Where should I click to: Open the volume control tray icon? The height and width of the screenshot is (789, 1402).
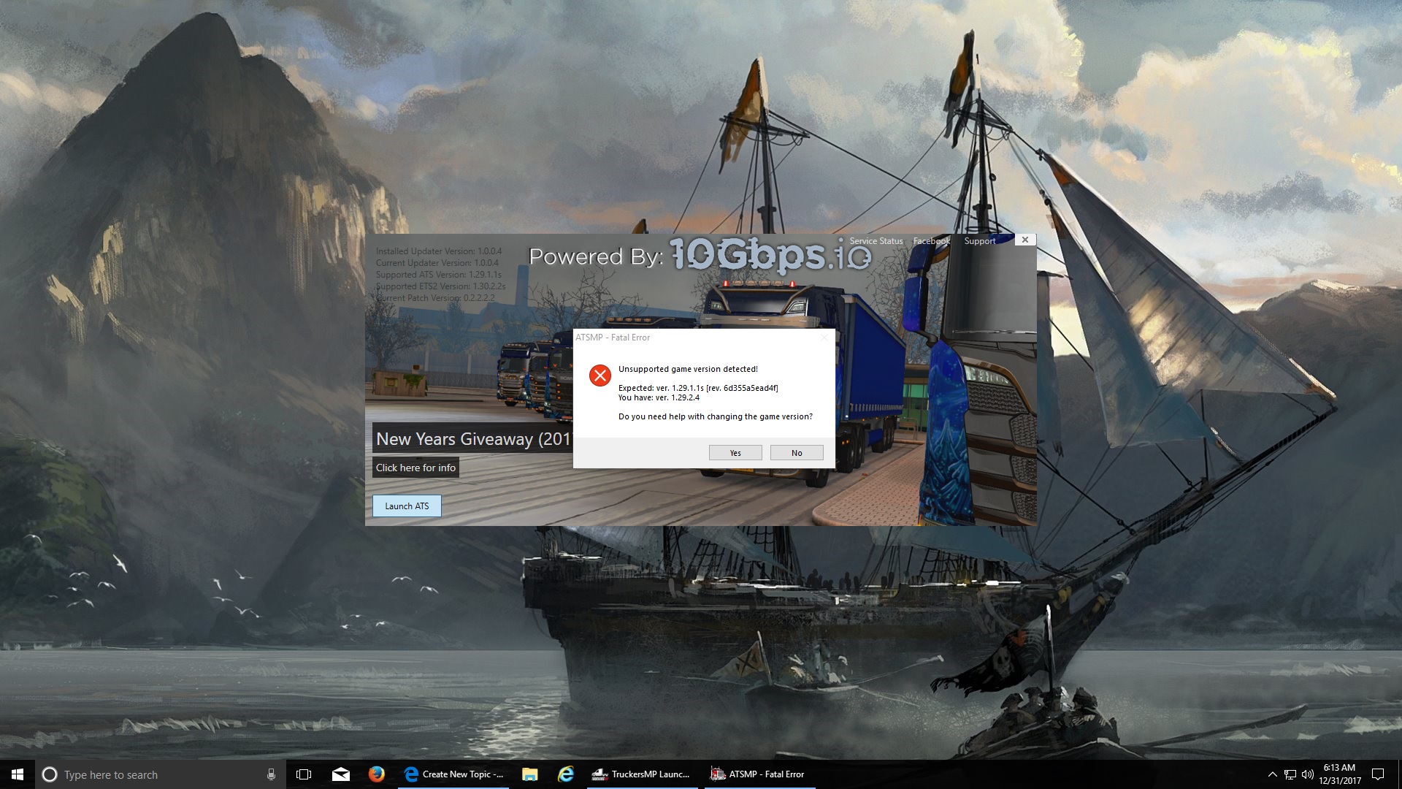click(x=1307, y=774)
